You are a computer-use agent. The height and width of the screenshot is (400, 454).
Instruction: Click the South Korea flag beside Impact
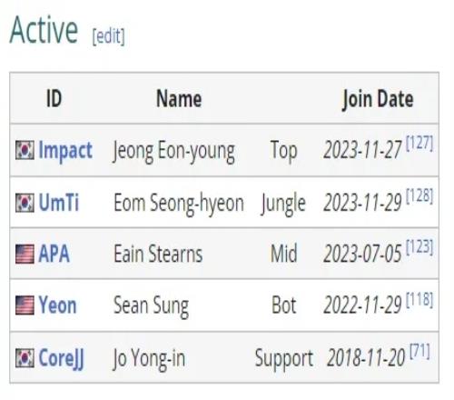click(25, 150)
